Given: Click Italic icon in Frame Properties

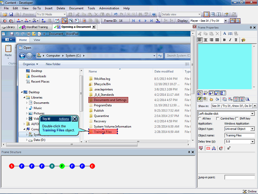Looking at the screenshot, I should click(x=230, y=40).
